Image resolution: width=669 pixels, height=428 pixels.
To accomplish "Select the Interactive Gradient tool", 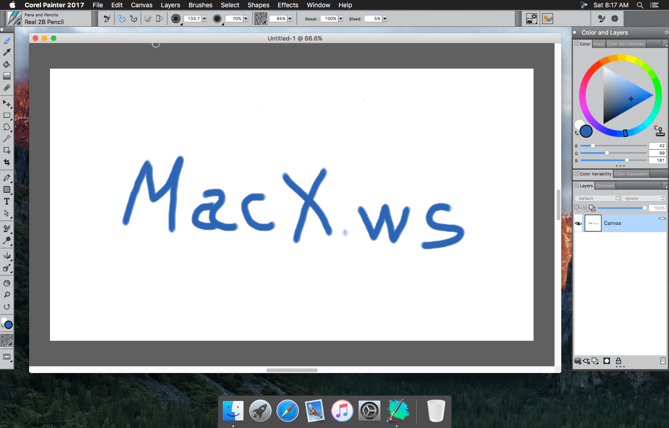I will (7, 76).
